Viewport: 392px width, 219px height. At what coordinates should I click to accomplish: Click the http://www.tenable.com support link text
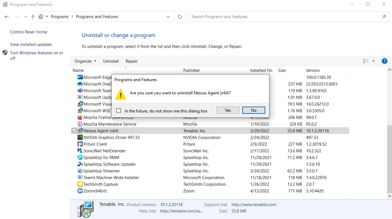(254, 204)
